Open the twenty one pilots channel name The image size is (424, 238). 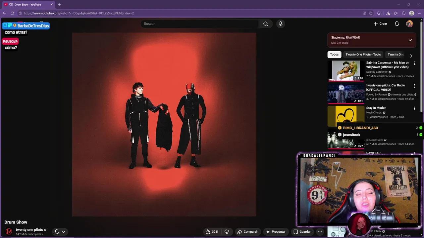pos(29,230)
